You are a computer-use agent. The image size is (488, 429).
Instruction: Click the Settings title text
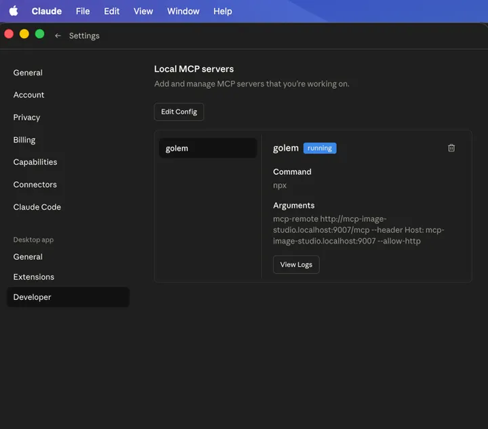84,36
